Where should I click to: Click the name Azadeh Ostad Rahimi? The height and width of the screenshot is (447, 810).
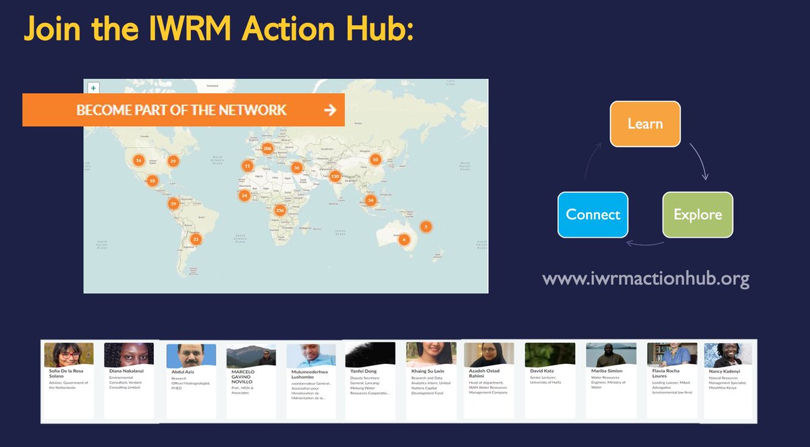tap(484, 373)
